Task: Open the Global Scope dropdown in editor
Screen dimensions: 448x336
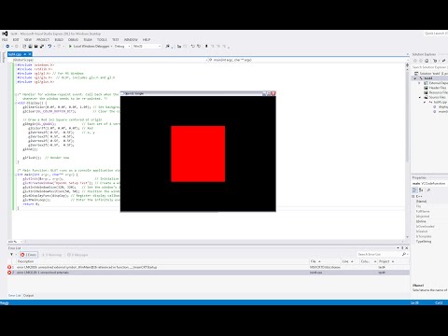Action: tap(109, 60)
